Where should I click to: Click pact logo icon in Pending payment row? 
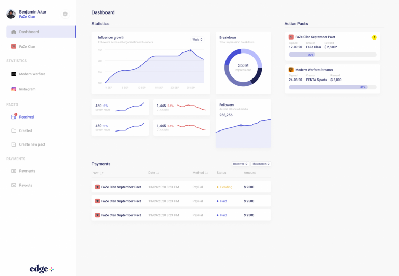[x=97, y=187]
